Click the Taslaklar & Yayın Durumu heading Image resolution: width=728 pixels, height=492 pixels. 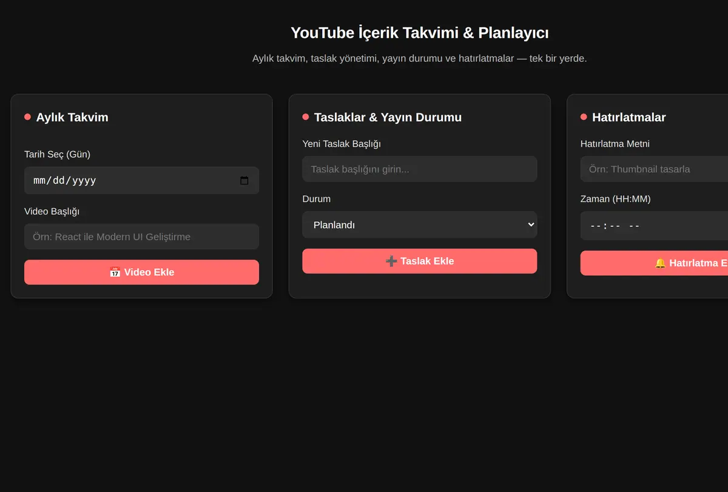[x=388, y=117]
